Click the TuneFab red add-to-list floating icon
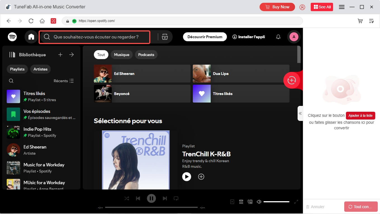 coord(291,80)
